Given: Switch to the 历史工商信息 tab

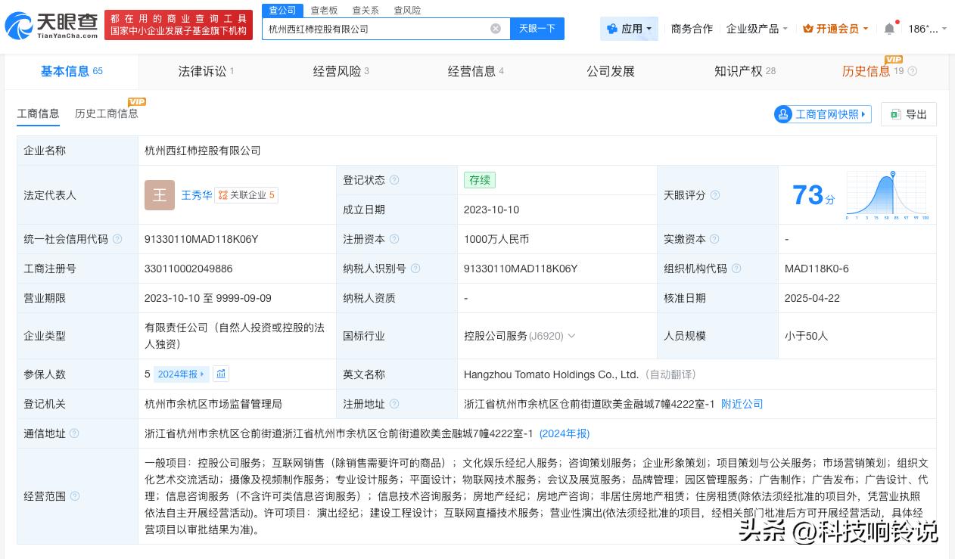Looking at the screenshot, I should tap(106, 113).
